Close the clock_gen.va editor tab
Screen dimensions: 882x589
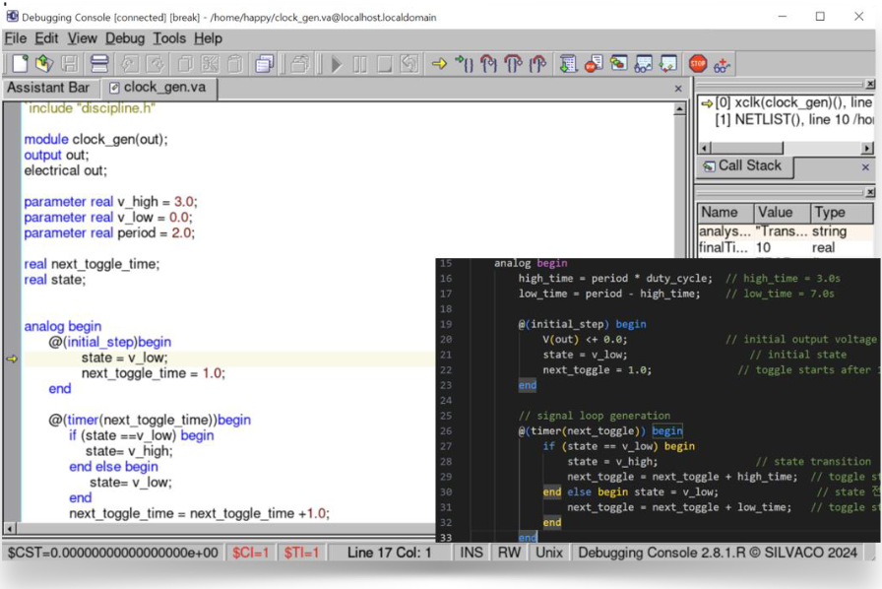pos(678,89)
